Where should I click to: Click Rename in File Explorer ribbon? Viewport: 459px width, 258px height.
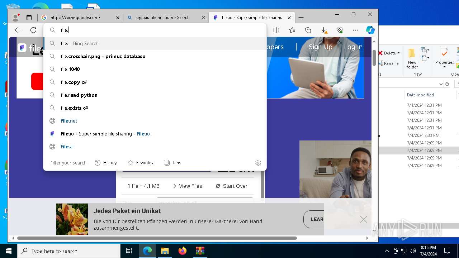point(389,63)
